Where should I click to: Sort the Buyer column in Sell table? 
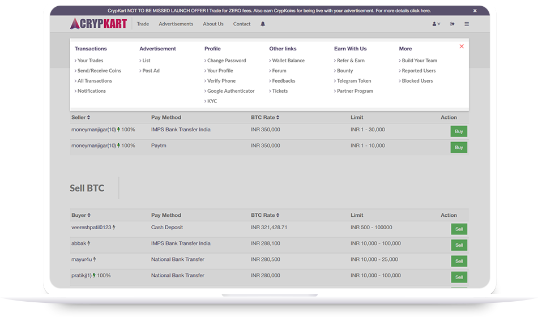coord(89,216)
